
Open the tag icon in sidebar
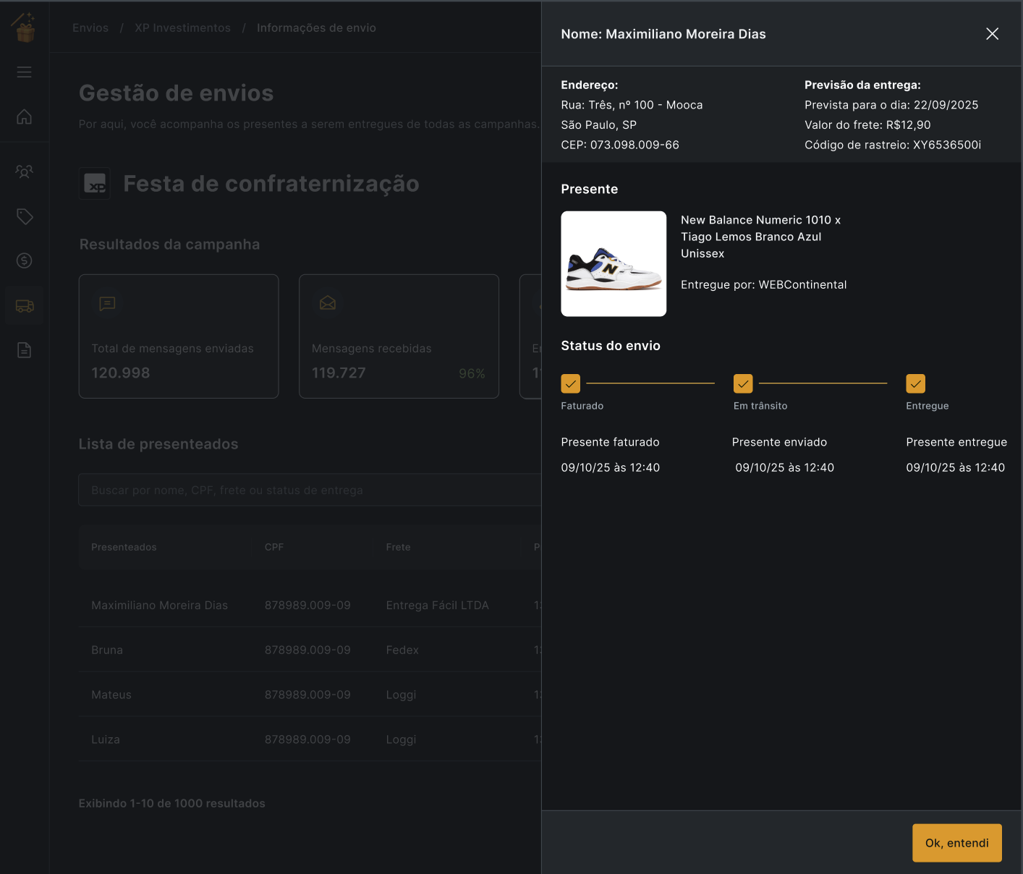[24, 216]
